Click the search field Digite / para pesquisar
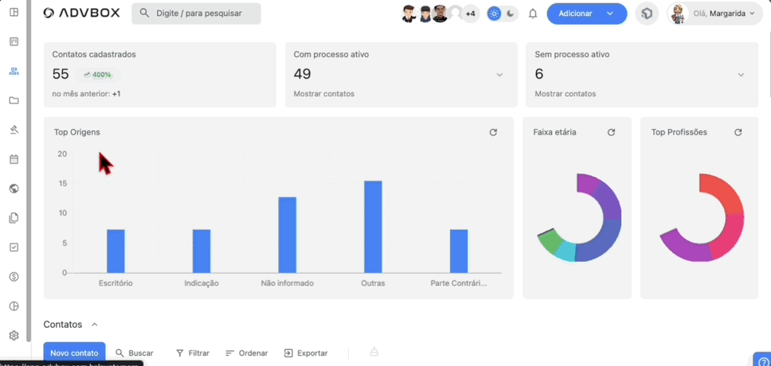This screenshot has height=366, width=771. [196, 14]
